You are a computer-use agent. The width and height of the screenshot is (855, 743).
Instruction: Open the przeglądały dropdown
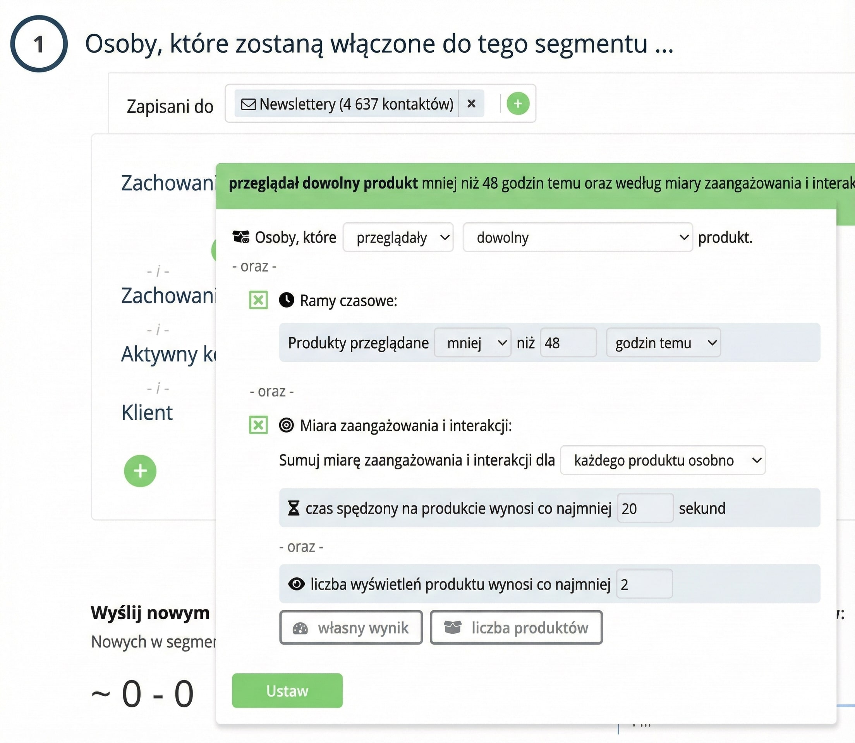tap(398, 238)
